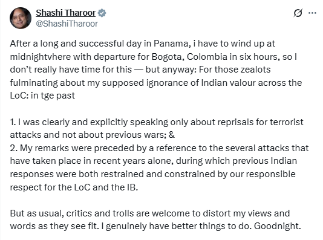Click the blue verified badge

point(102,13)
